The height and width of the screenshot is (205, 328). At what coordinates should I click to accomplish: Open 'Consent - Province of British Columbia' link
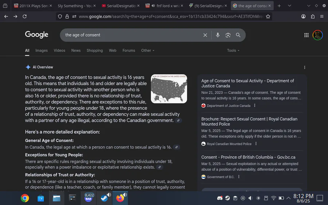248,157
